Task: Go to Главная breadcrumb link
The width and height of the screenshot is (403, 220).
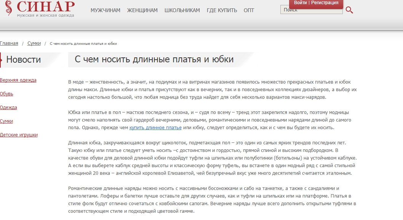Action: pyautogui.click(x=9, y=43)
